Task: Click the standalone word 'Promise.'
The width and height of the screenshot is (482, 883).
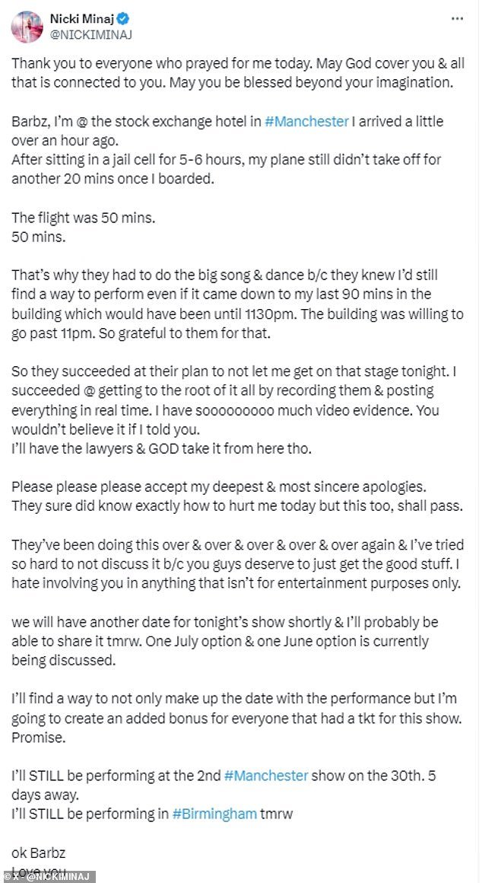Action: (35, 737)
